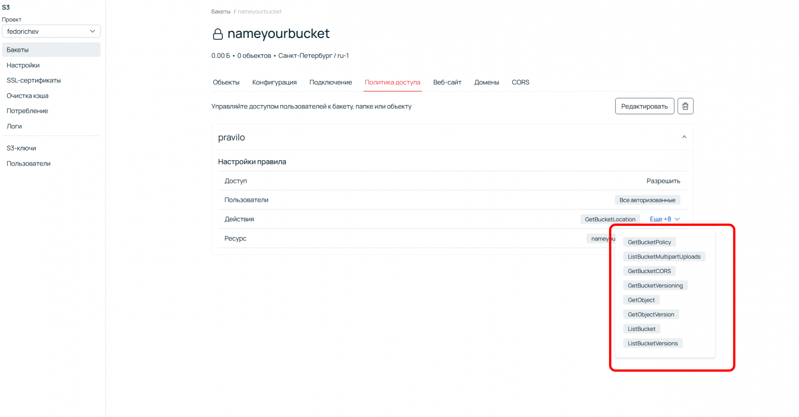Collapse the pravilo rule via its chevron
Screen dimensions: 799x417
click(684, 137)
